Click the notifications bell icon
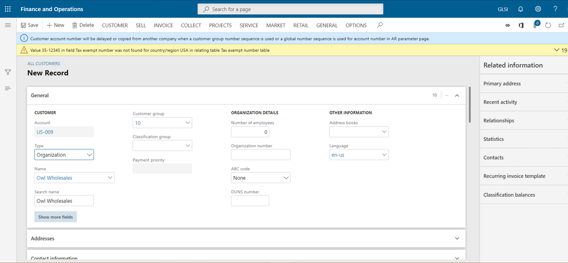The width and height of the screenshot is (568, 263). coord(521,9)
